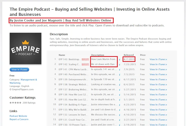Viewport: 186px width, 126px height.
Task: Select the EFP 140: Purchased Webs episode
Action: [x=73, y=74]
